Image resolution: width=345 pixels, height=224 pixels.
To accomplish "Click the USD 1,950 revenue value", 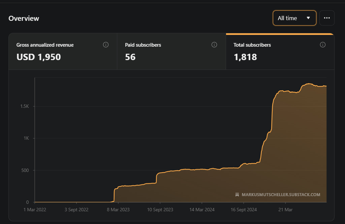I will [38, 57].
